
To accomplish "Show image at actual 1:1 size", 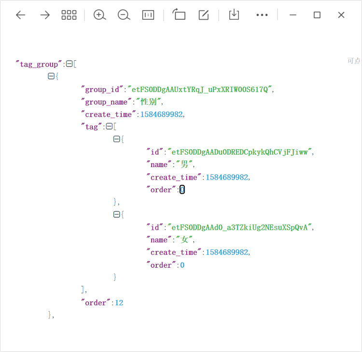I will [148, 15].
